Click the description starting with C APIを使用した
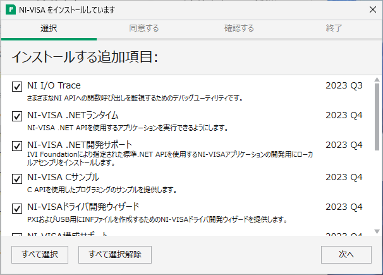 tap(102, 190)
